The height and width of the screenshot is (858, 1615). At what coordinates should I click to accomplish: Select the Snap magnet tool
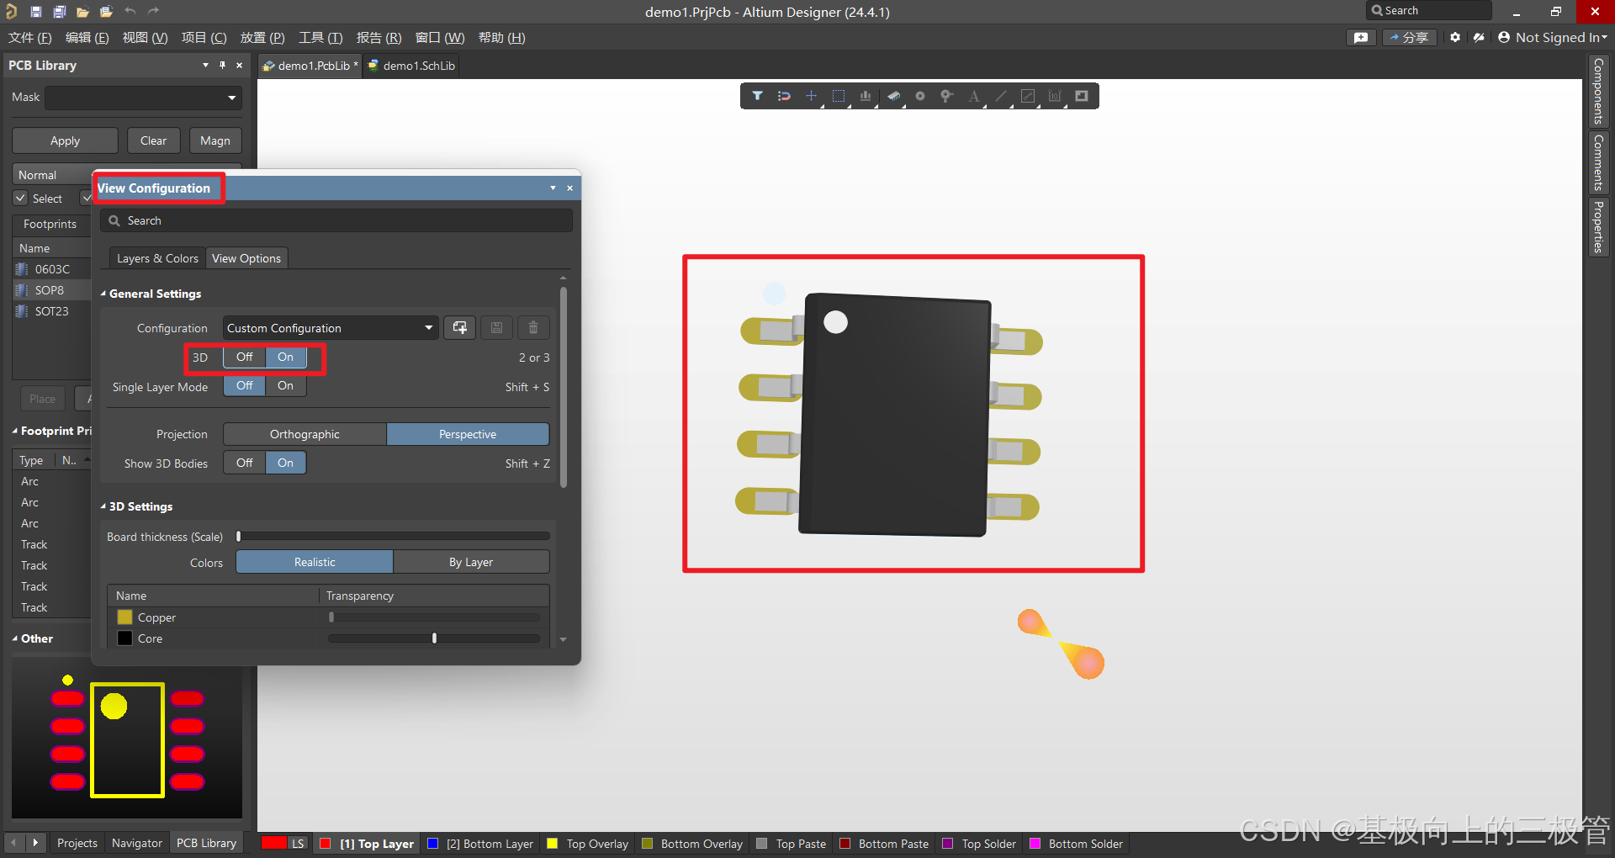point(784,96)
